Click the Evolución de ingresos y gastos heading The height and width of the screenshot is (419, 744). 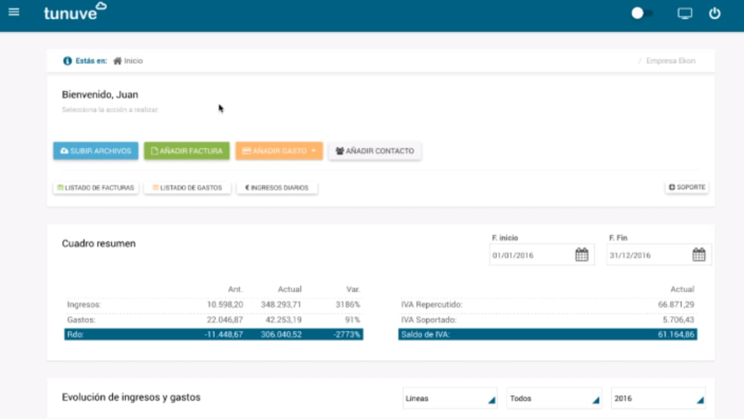[x=131, y=397]
